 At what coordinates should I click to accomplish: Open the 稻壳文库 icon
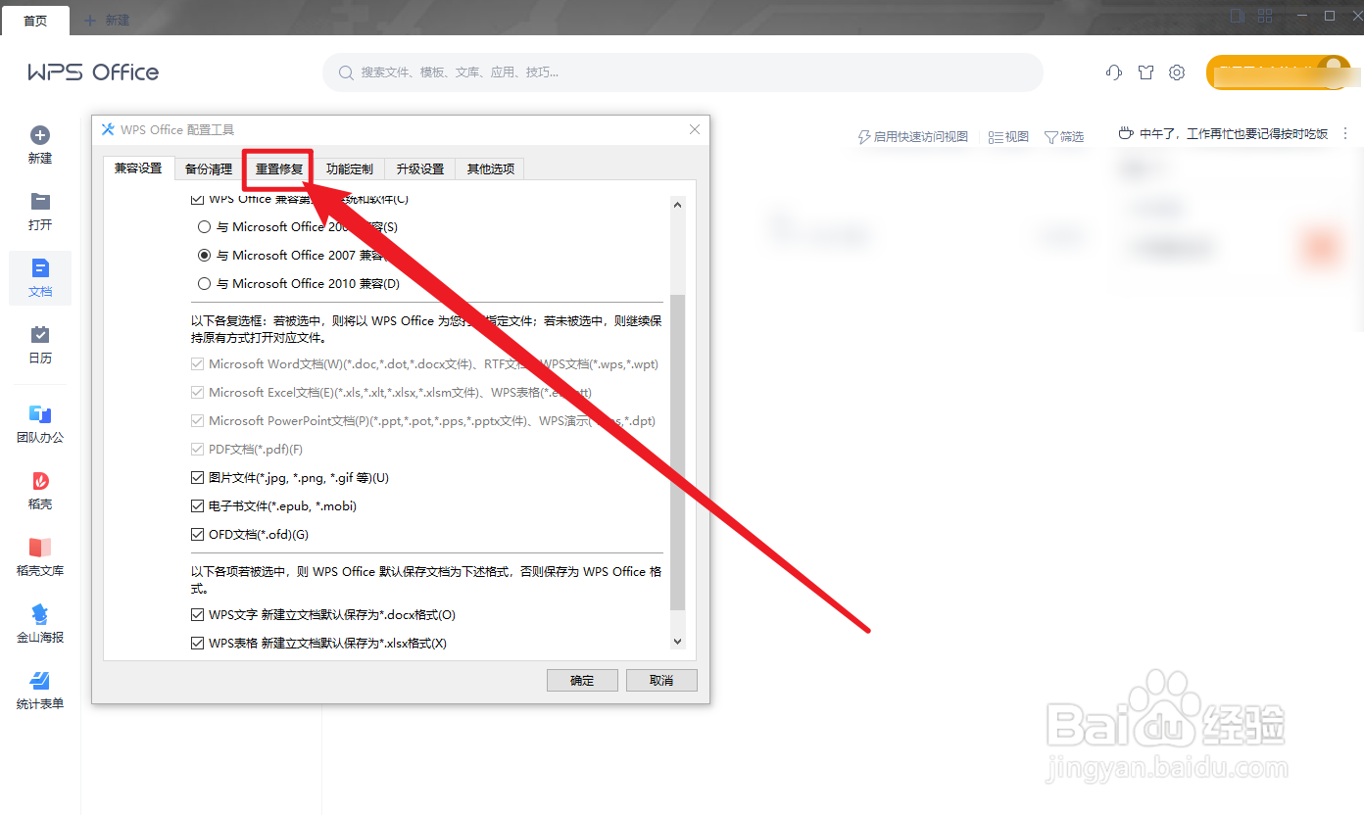click(40, 548)
